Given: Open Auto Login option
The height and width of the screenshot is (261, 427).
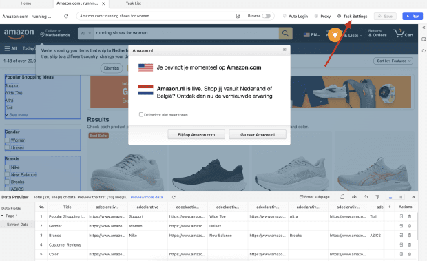Looking at the screenshot, I should [x=295, y=17].
